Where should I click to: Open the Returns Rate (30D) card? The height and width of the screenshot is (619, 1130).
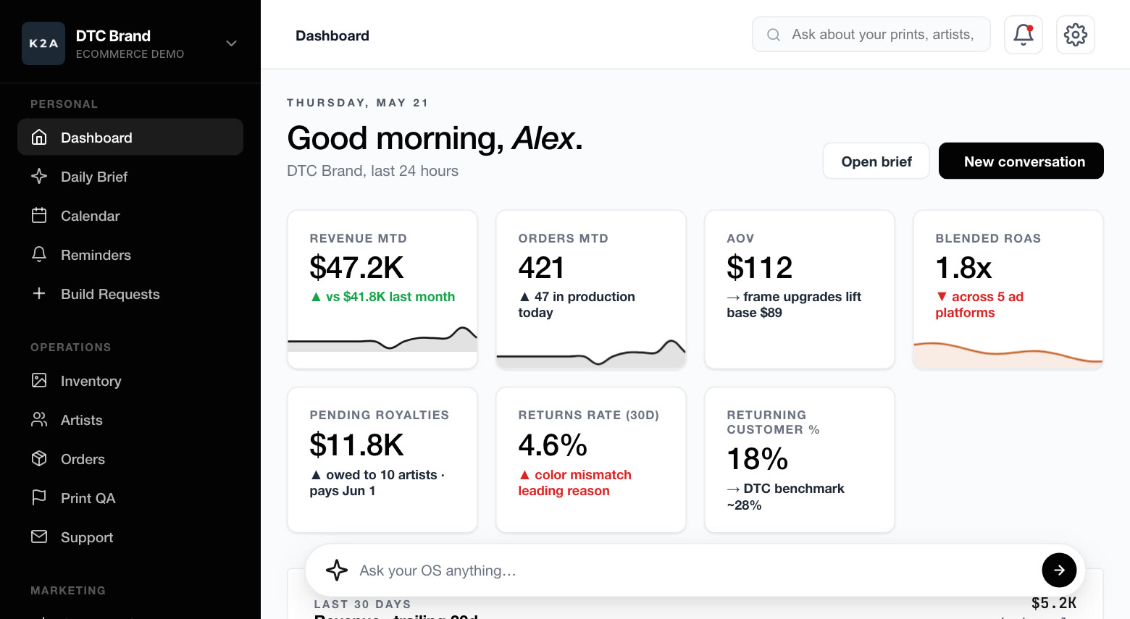point(591,460)
